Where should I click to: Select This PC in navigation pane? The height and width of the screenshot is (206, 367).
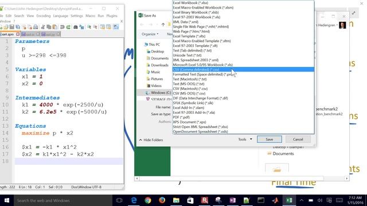coord(152,45)
